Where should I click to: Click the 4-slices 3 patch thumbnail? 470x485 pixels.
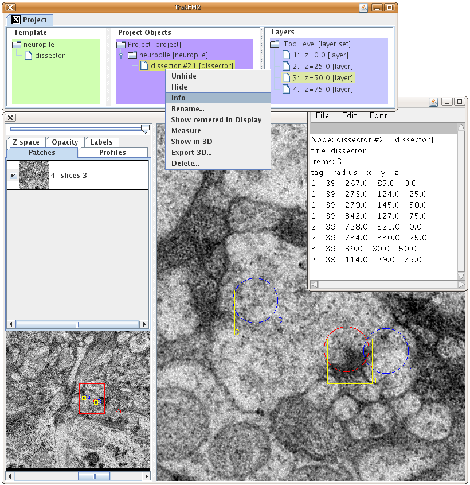pos(34,175)
